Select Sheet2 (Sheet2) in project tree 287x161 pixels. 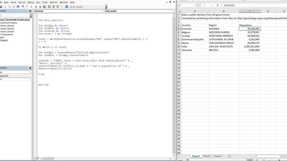point(7,29)
